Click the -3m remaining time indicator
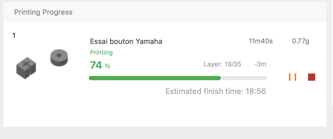 pos(261,64)
